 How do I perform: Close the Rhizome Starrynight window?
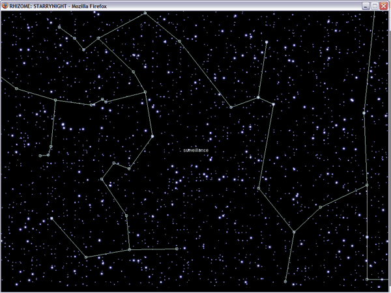(383, 6)
